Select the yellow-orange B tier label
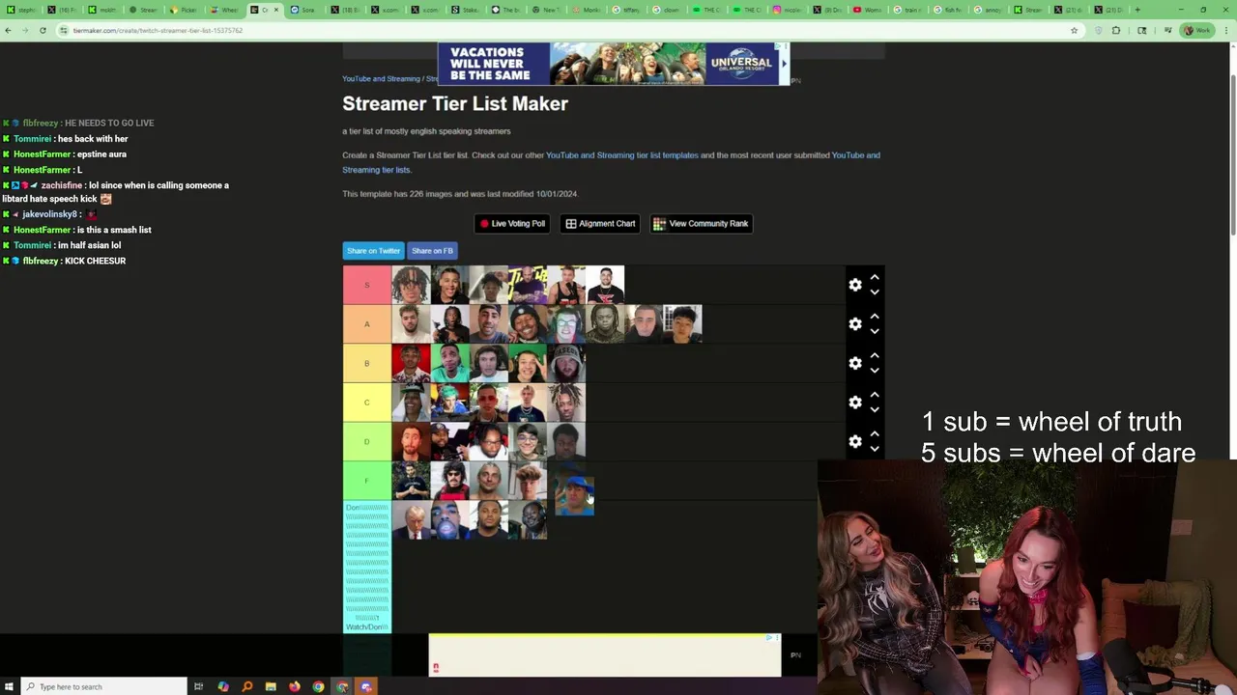Viewport: 1237px width, 695px height. click(x=366, y=363)
